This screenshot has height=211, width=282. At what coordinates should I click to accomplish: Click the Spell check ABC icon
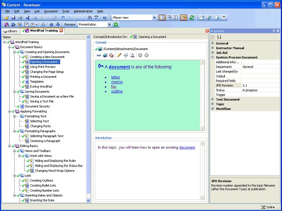coord(96,18)
